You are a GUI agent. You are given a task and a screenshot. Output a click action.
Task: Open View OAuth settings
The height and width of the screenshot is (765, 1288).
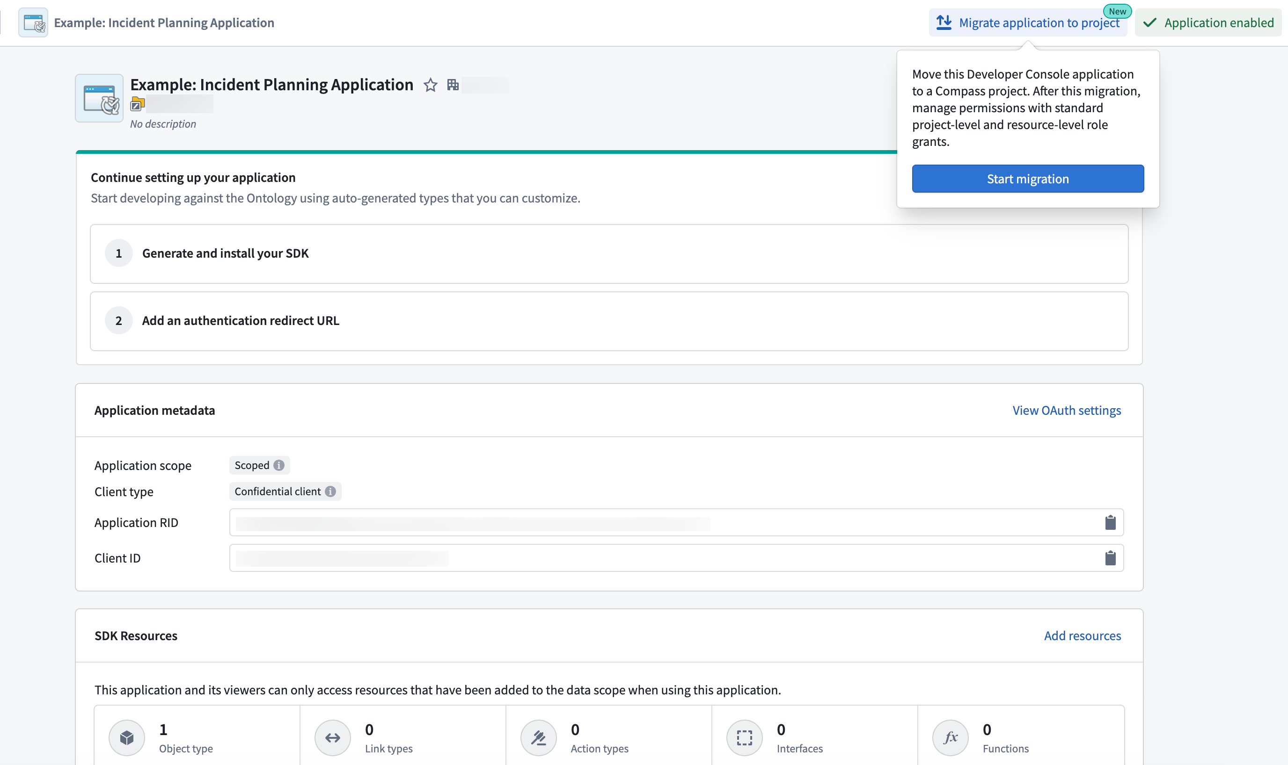coord(1066,410)
